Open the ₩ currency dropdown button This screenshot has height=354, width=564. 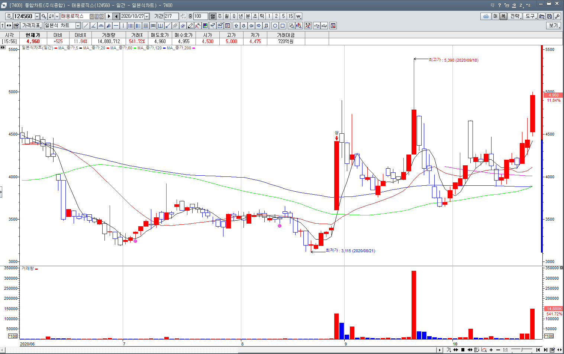(x=298, y=16)
